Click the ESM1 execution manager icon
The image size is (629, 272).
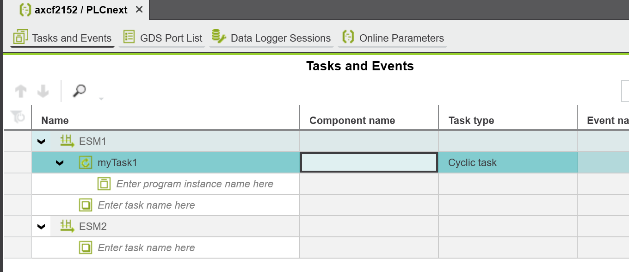tap(68, 141)
